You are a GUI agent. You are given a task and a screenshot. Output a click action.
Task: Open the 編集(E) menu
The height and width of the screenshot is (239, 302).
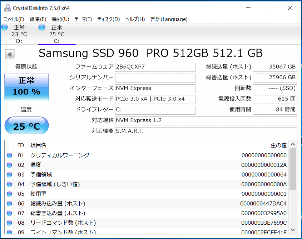click(x=38, y=19)
